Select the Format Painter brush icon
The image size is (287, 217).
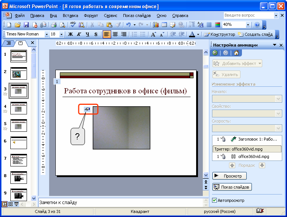tap(118, 25)
